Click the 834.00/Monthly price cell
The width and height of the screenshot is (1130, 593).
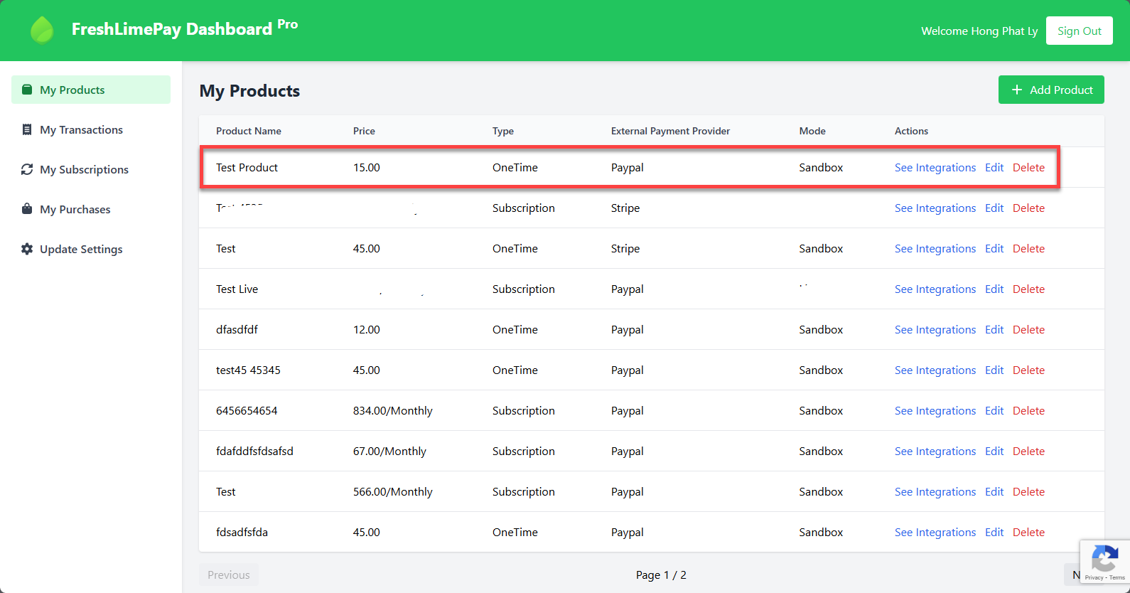[393, 410]
